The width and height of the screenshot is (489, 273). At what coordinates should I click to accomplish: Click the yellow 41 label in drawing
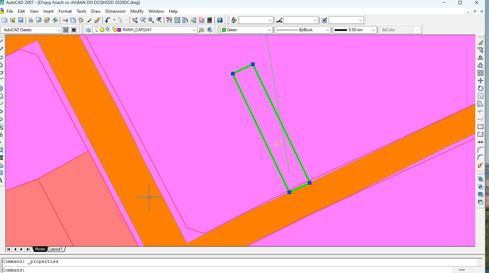278,144
